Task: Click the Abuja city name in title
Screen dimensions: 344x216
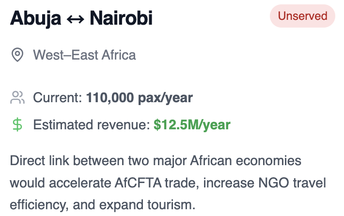Action: [x=35, y=18]
